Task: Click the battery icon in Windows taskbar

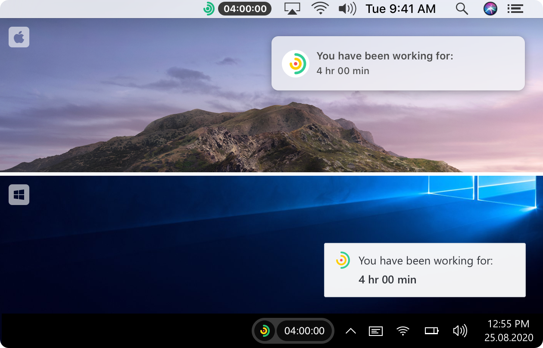Action: (x=431, y=331)
